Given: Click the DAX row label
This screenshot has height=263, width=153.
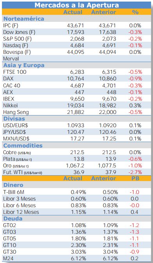Looking at the screenshot, I should tap(8, 79).
